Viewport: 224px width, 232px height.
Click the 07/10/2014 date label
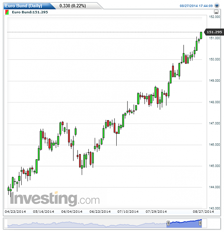(x=128, y=212)
